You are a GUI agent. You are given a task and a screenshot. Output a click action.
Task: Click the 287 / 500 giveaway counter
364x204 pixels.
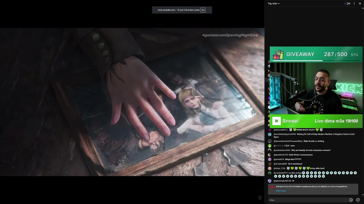point(336,54)
